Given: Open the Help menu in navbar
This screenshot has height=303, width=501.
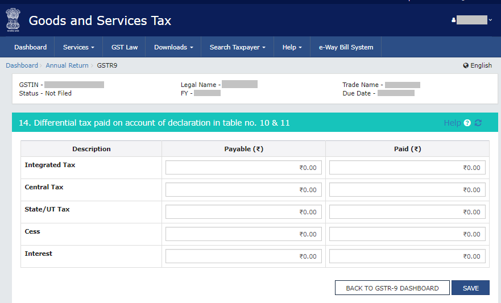Looking at the screenshot, I should click(292, 47).
